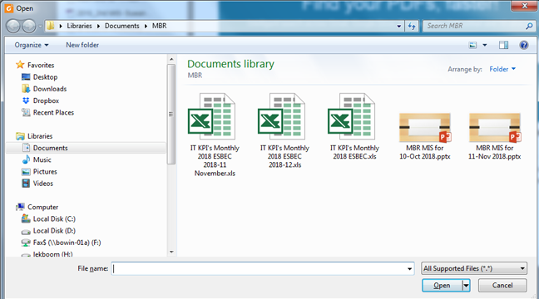Click navigation pane scroll up arrow
The image size is (539, 299).
[171, 60]
